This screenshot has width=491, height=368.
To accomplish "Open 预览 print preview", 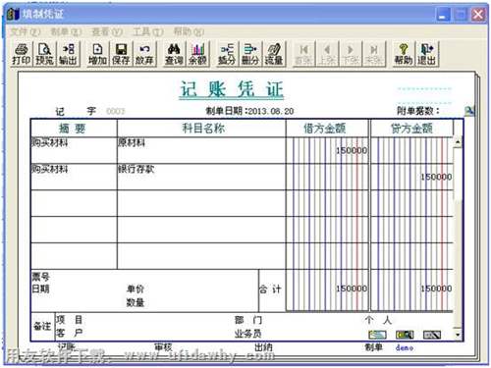I will tap(44, 54).
